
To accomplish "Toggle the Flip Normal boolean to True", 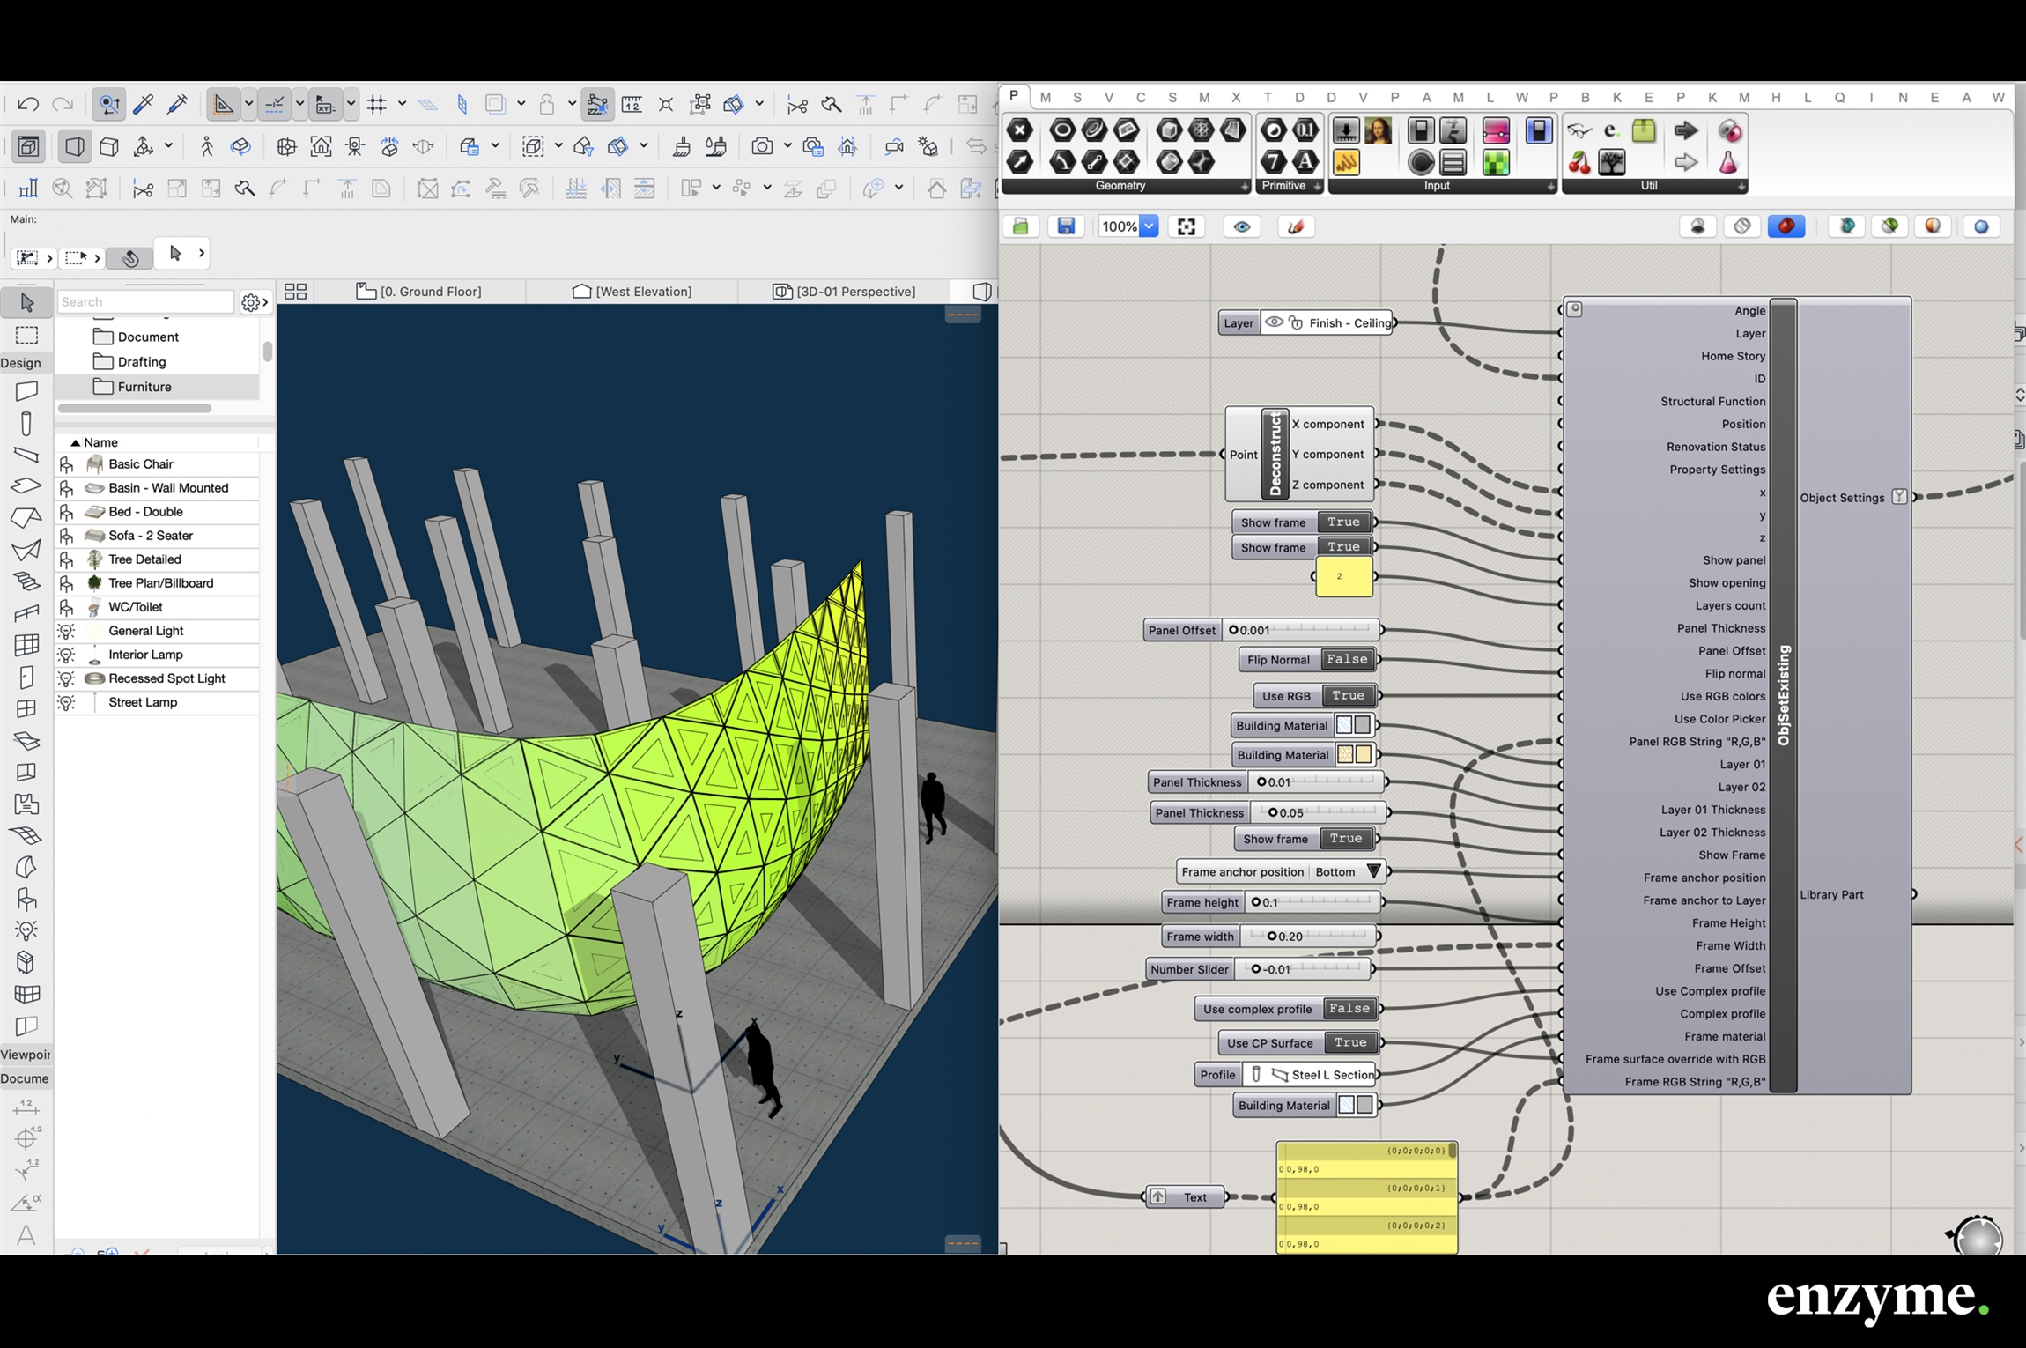I will (x=1346, y=659).
